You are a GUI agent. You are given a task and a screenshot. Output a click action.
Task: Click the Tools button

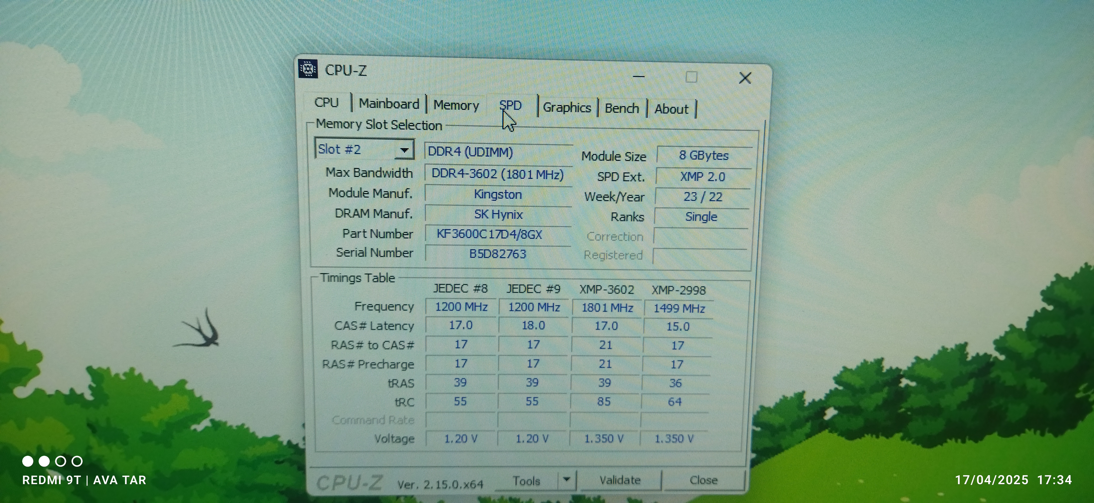(x=526, y=481)
